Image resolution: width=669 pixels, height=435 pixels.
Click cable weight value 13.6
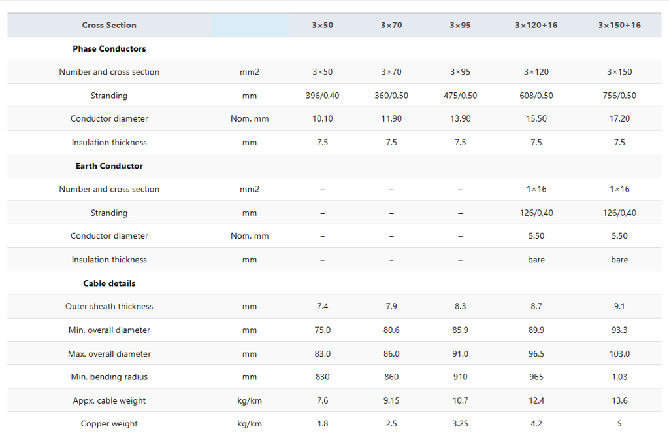pyautogui.click(x=619, y=401)
